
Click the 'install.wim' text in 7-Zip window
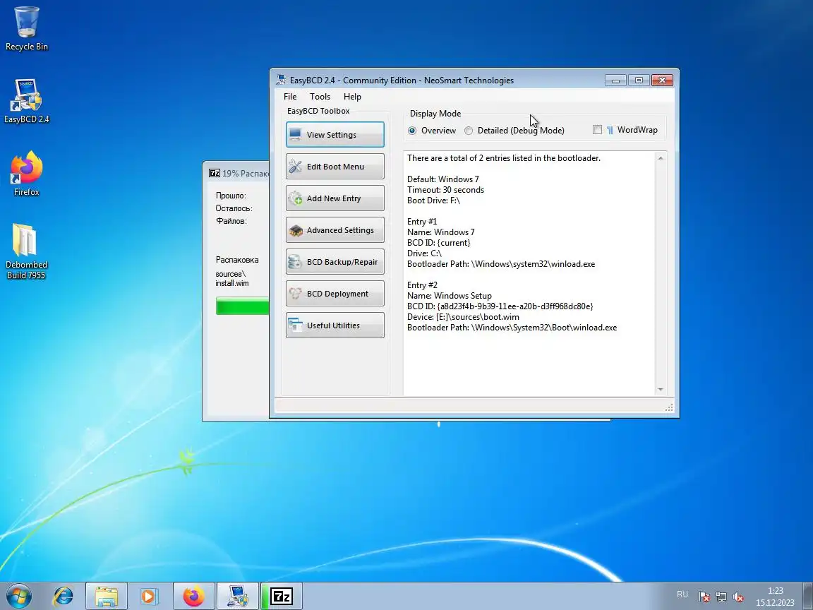click(231, 283)
